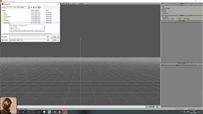
Task: Open Actor Editor app in Windows taskbar
Action: (65, 112)
